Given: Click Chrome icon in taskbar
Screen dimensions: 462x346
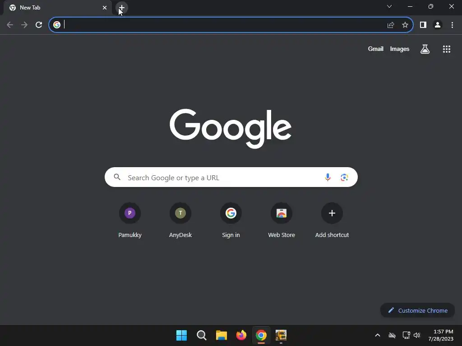Looking at the screenshot, I should [x=261, y=335].
